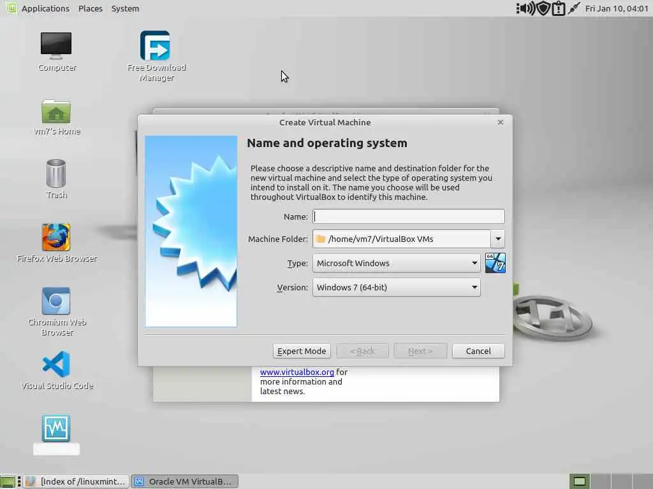This screenshot has width=653, height=489.
Task: Click the date and time clock
Action: 617,8
